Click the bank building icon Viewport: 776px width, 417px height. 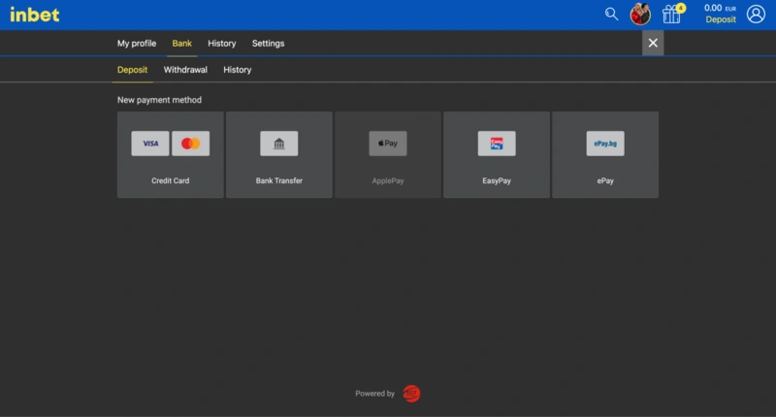pos(279,144)
